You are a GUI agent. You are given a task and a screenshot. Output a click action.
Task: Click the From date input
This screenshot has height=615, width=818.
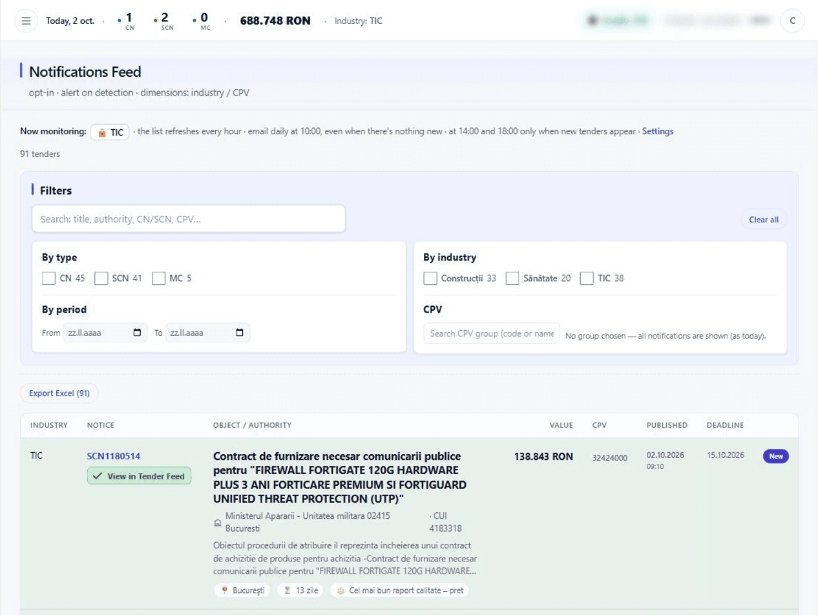click(x=105, y=333)
